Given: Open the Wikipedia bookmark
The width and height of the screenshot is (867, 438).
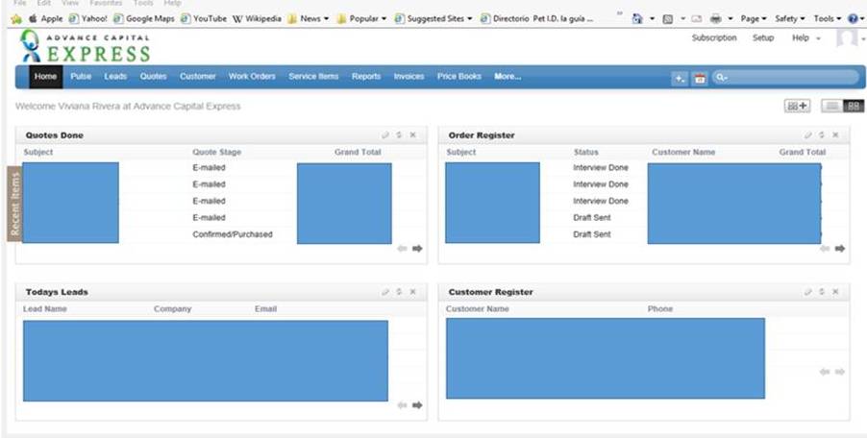Looking at the screenshot, I should tap(257, 19).
